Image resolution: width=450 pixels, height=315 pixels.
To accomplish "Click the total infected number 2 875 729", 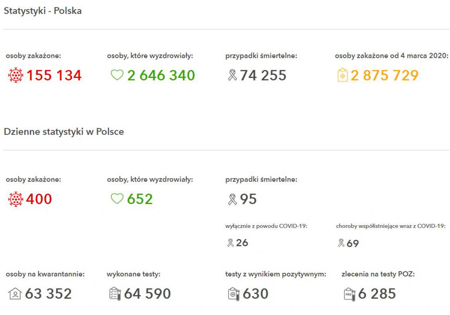I will tap(385, 76).
